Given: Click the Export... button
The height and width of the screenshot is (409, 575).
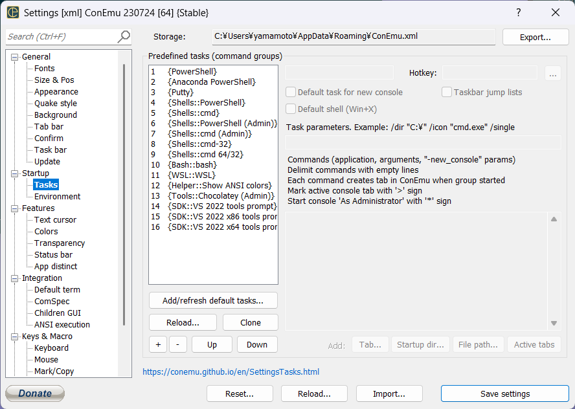Looking at the screenshot, I should coord(536,37).
